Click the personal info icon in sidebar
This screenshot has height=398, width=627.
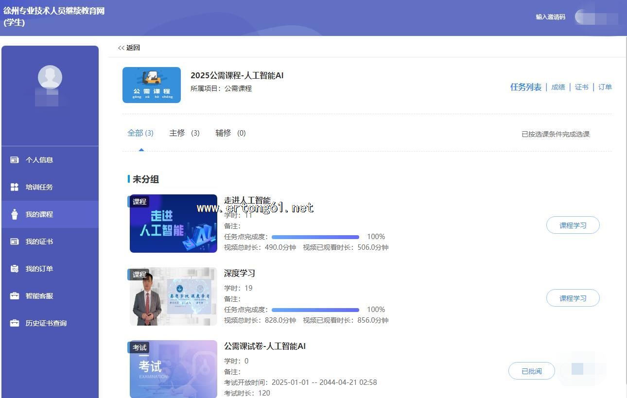(15, 160)
